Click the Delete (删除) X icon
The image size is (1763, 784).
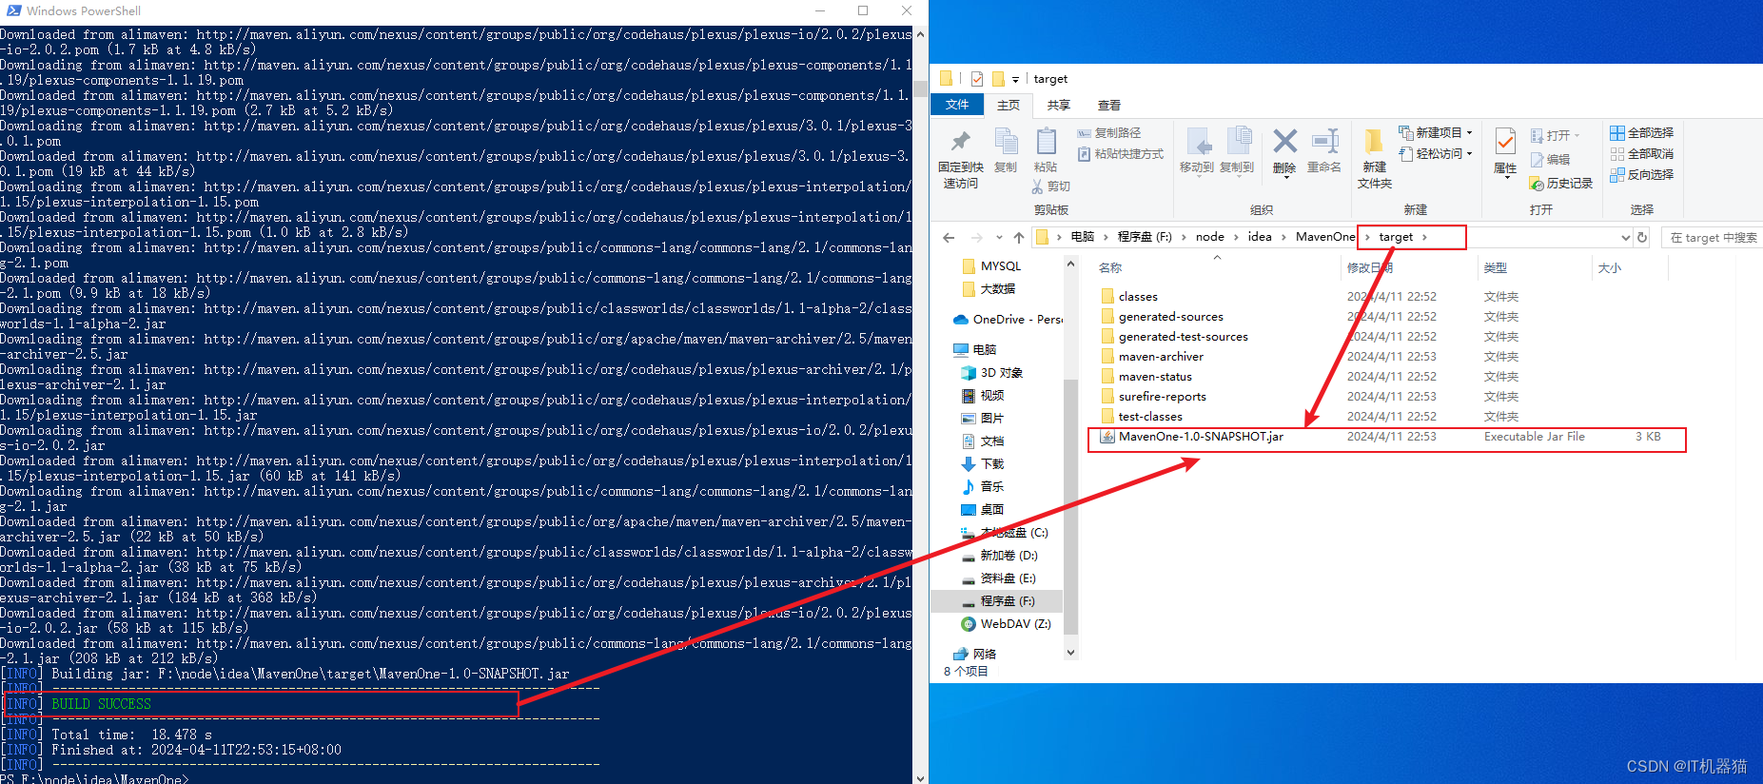pyautogui.click(x=1284, y=142)
